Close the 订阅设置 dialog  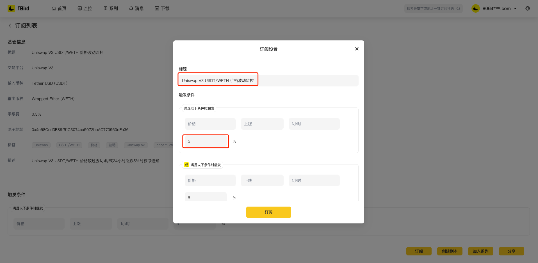pyautogui.click(x=357, y=49)
